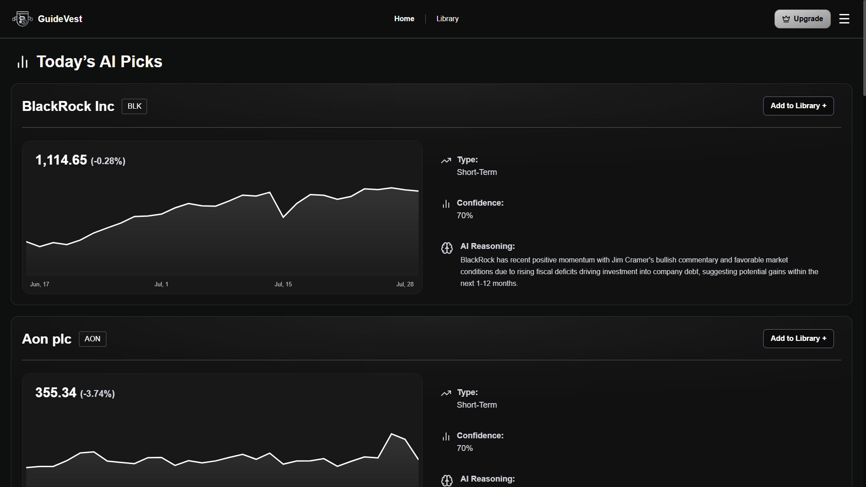866x487 pixels.
Task: Click the (-3.74%) change value
Action: [97, 394]
